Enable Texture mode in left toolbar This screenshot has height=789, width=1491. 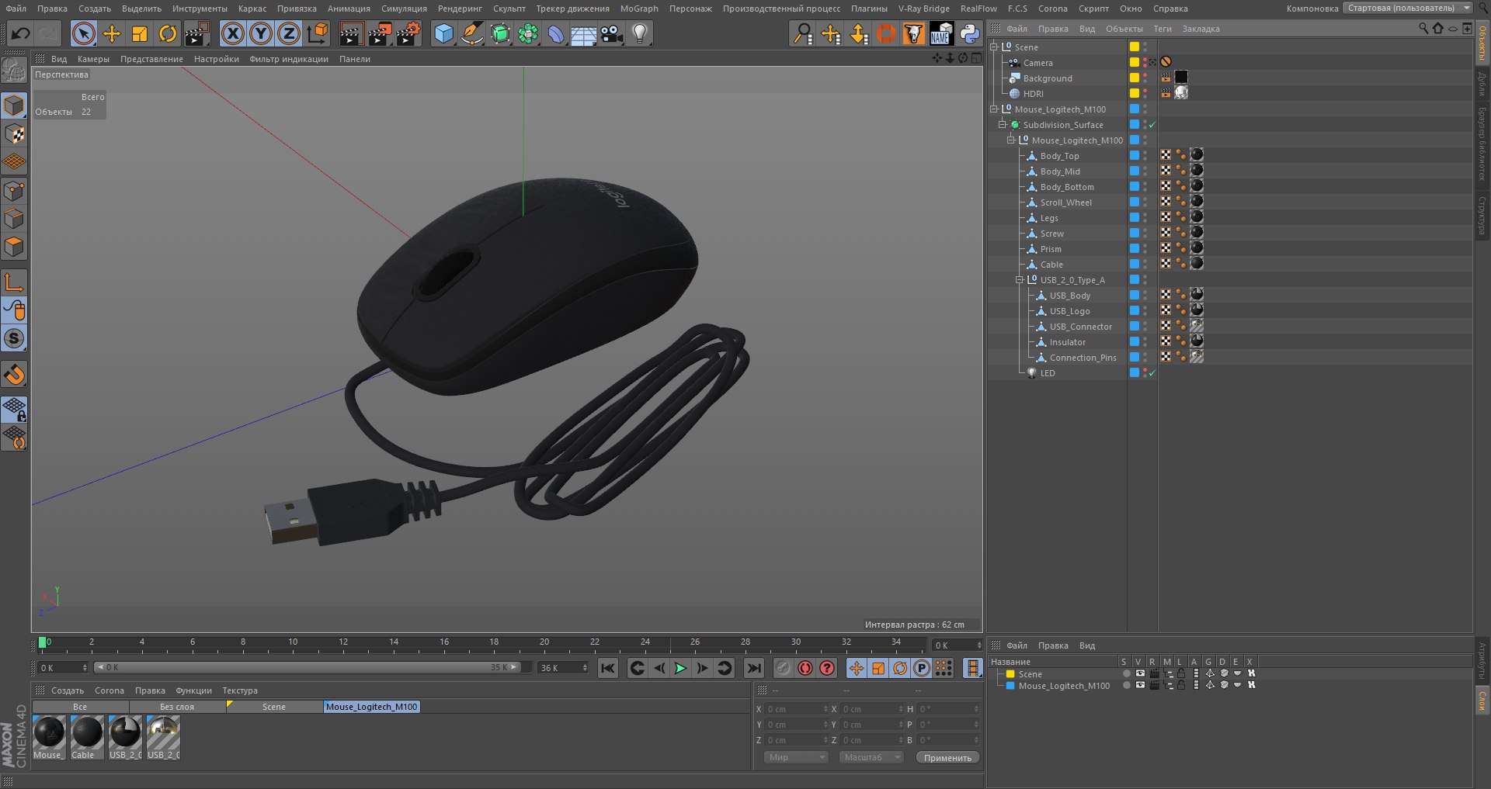(x=14, y=134)
